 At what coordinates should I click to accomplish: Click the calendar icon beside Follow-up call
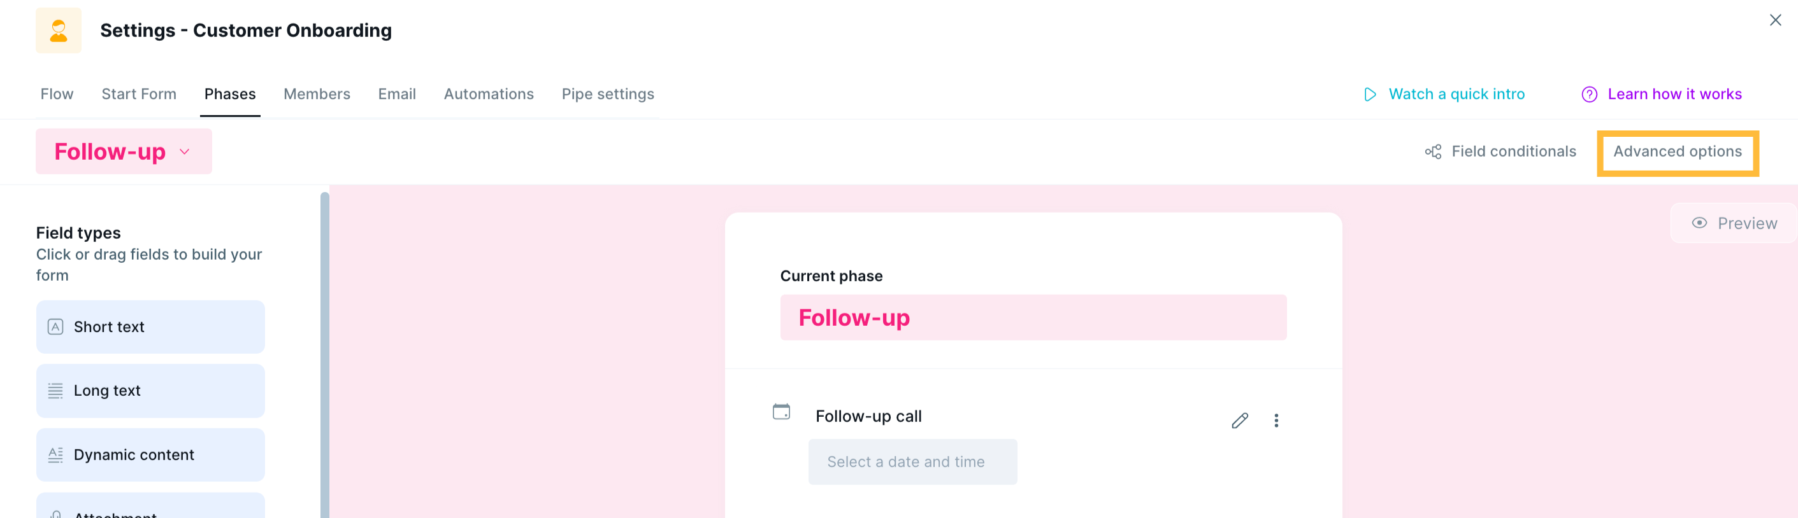[x=781, y=412]
